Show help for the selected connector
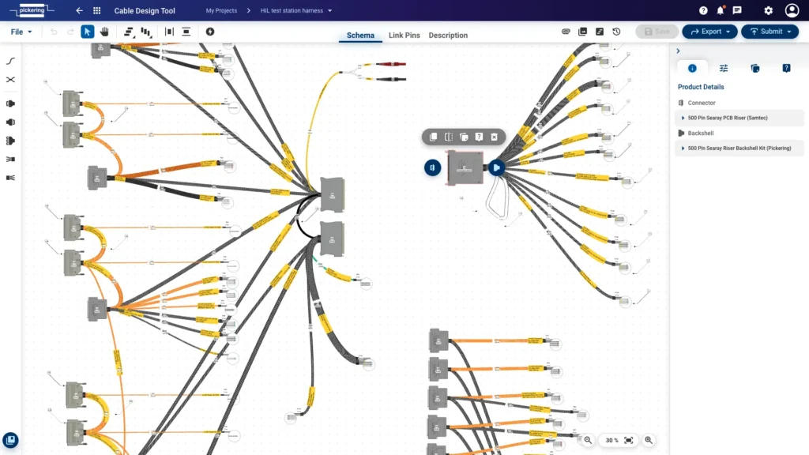 479,137
